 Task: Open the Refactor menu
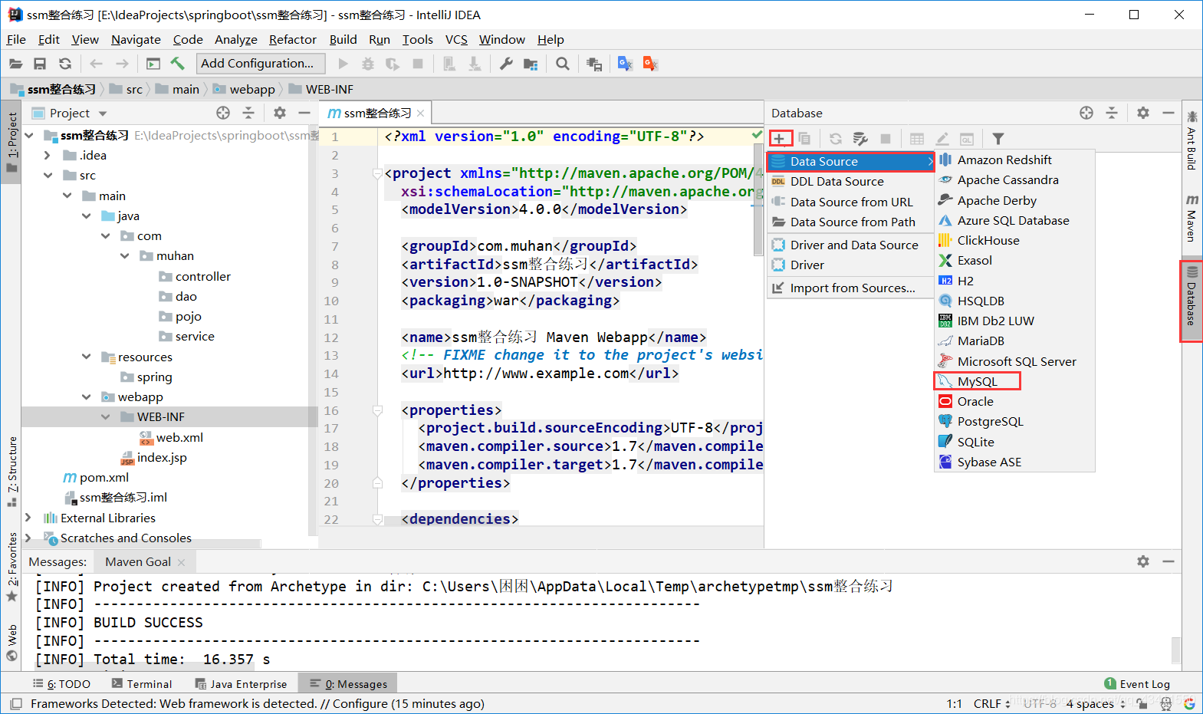[292, 39]
